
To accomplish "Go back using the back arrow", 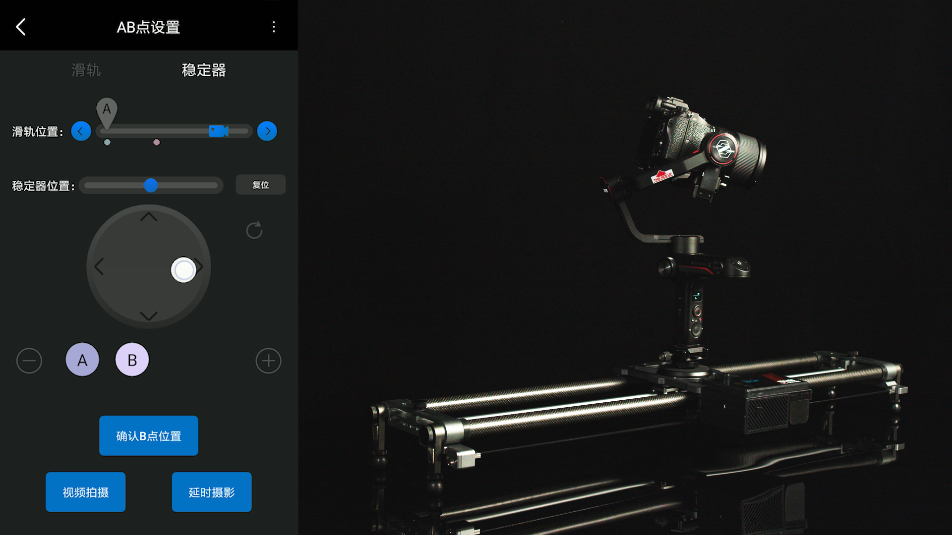I will pyautogui.click(x=21, y=27).
